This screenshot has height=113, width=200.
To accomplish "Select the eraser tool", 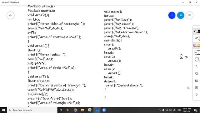I will [x=197, y=45].
